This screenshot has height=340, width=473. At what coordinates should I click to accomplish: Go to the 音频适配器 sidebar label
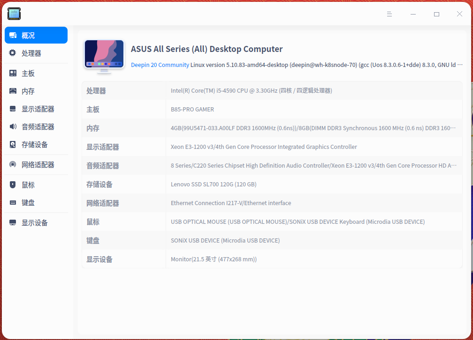pos(38,126)
